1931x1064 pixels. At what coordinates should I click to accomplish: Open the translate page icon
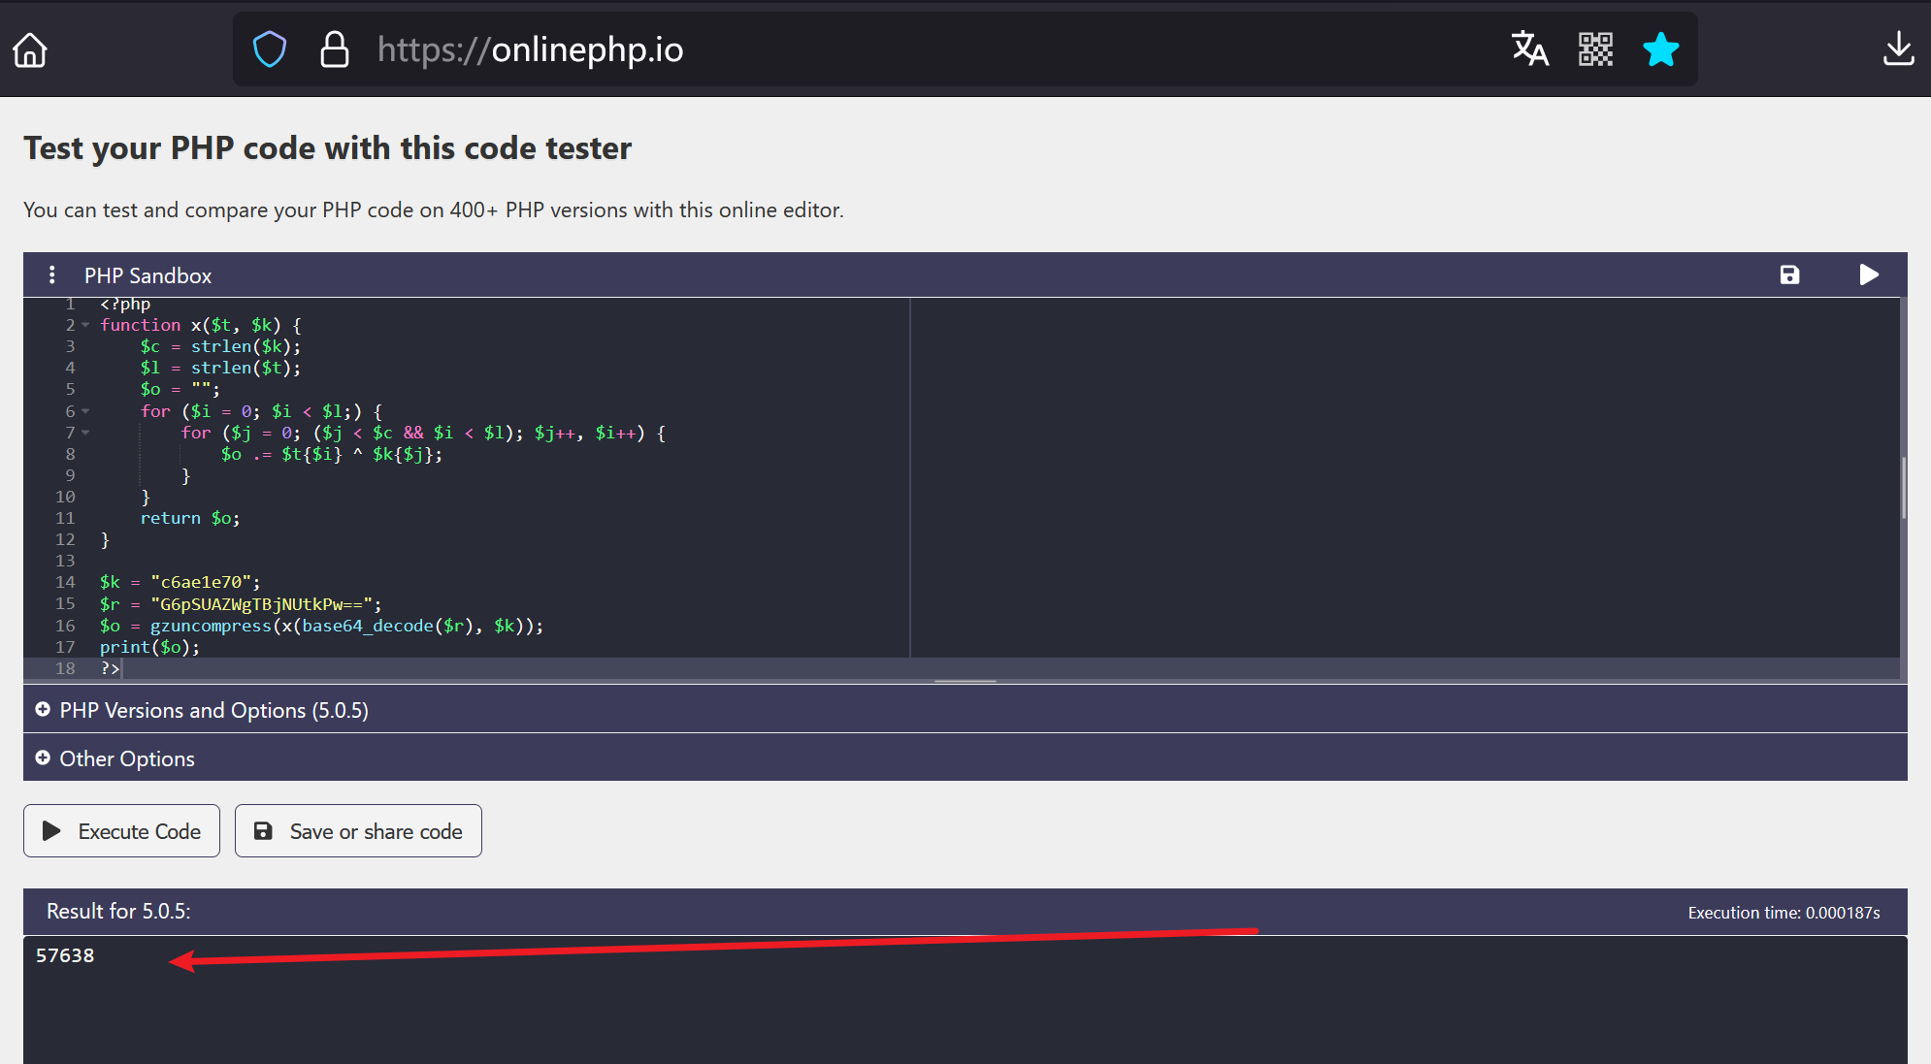click(1529, 48)
